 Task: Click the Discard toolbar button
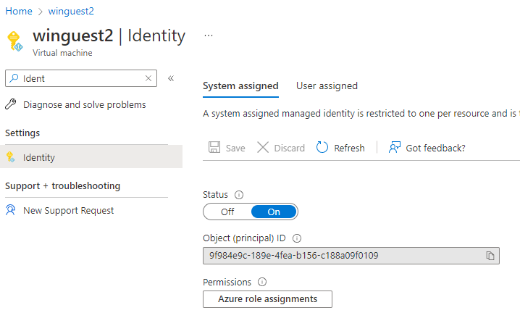281,148
